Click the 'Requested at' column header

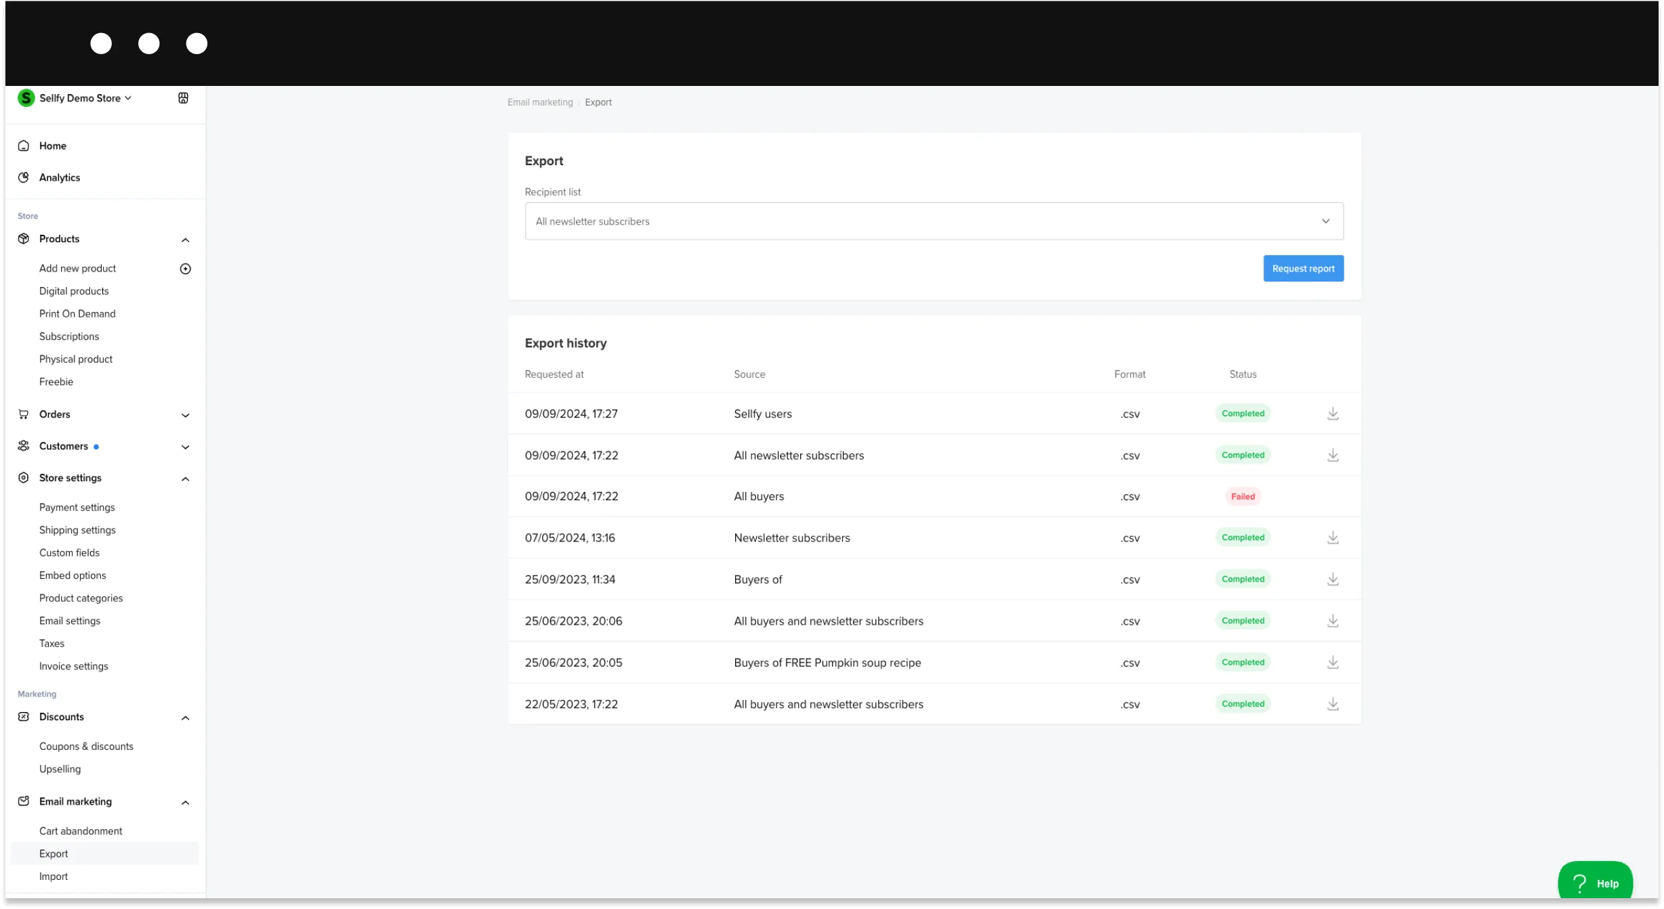click(554, 374)
